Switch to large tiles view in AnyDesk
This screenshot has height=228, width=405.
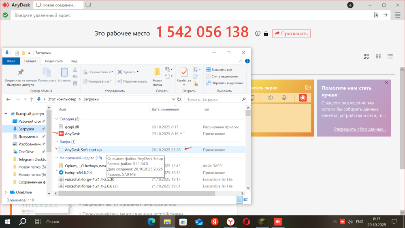(366, 56)
